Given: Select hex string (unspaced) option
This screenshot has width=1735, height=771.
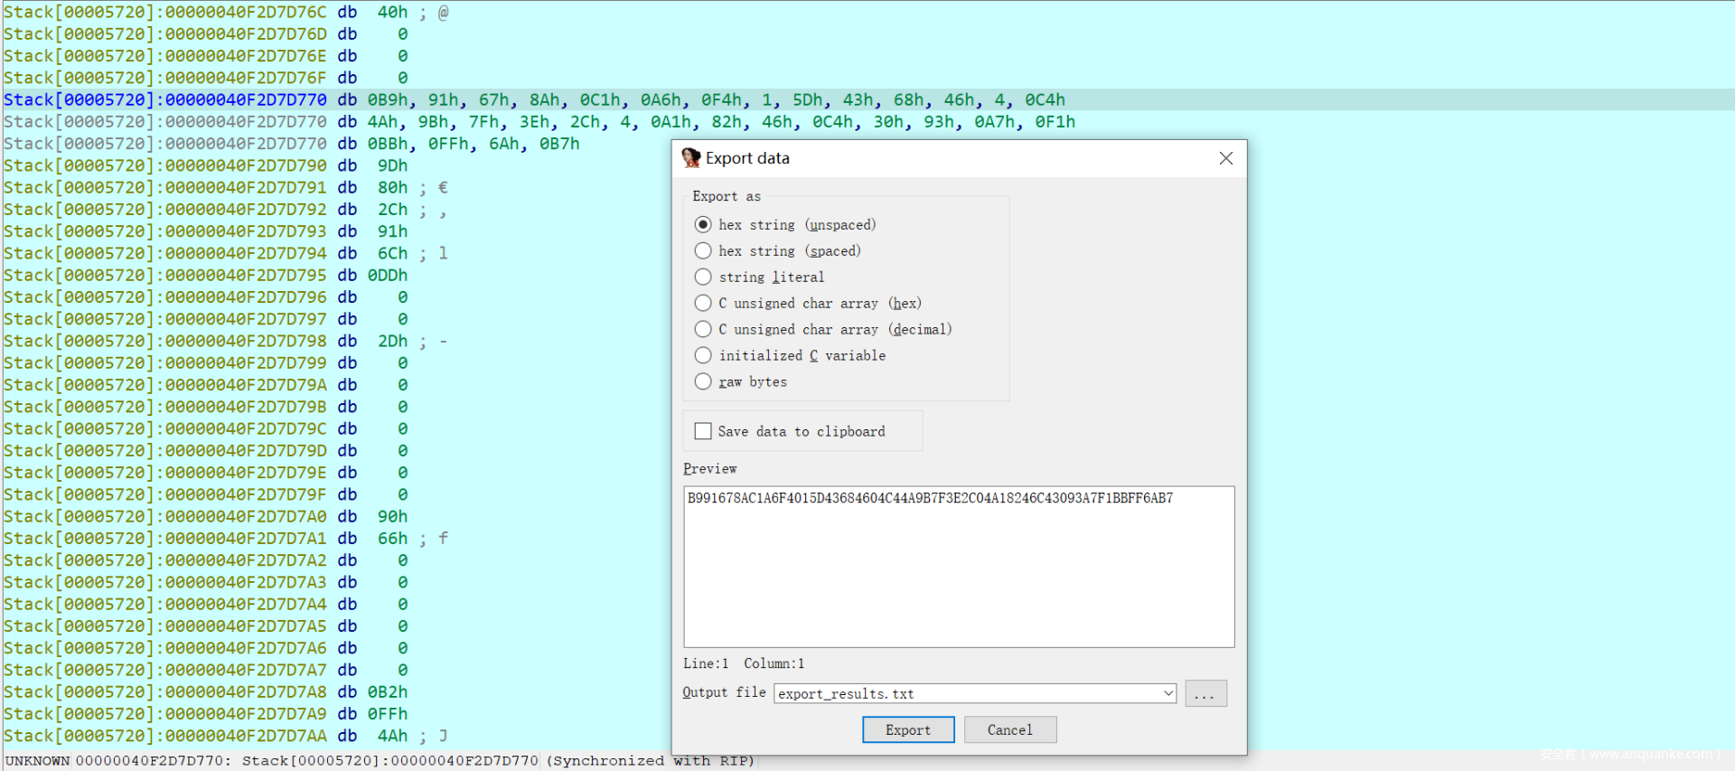Looking at the screenshot, I should pyautogui.click(x=703, y=224).
